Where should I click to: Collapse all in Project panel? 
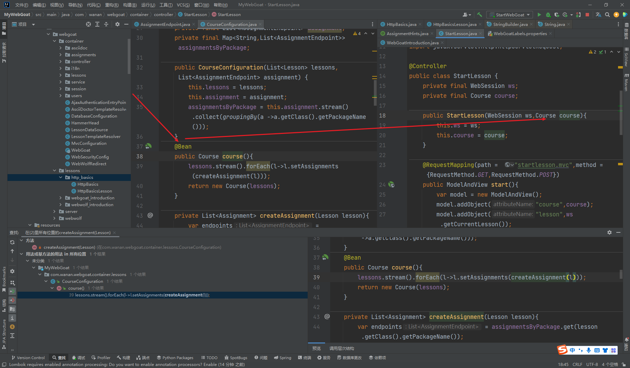click(106, 24)
